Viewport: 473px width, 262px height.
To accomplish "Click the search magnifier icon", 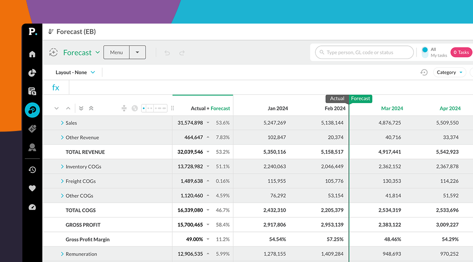I will [322, 52].
